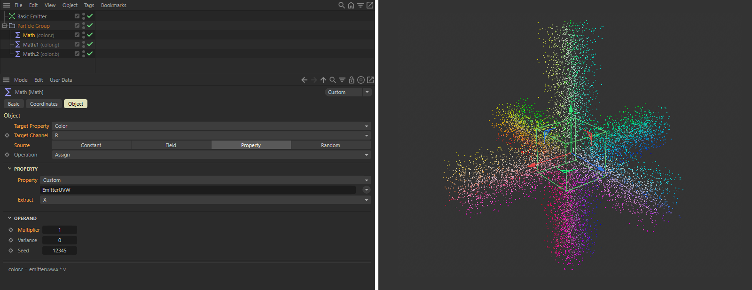The image size is (752, 290).
Task: Collapse the Particle Group tree node
Action: pyautogui.click(x=4, y=26)
